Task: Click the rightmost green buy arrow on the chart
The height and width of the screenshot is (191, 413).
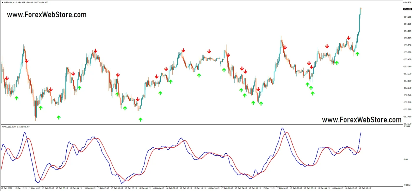Action: pyautogui.click(x=357, y=54)
